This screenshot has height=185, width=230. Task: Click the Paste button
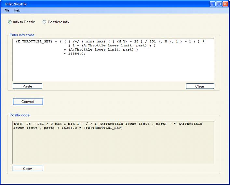pos(28,86)
